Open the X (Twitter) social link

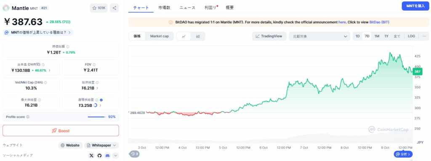[x=91, y=156]
